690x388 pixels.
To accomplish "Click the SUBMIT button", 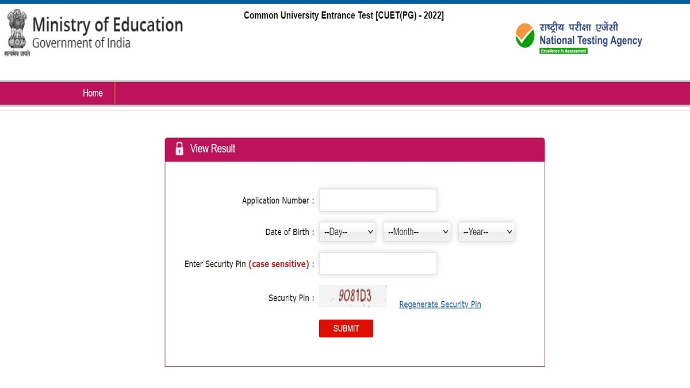I will point(346,328).
